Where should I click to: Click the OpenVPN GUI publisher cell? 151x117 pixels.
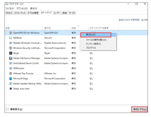pos(51,33)
